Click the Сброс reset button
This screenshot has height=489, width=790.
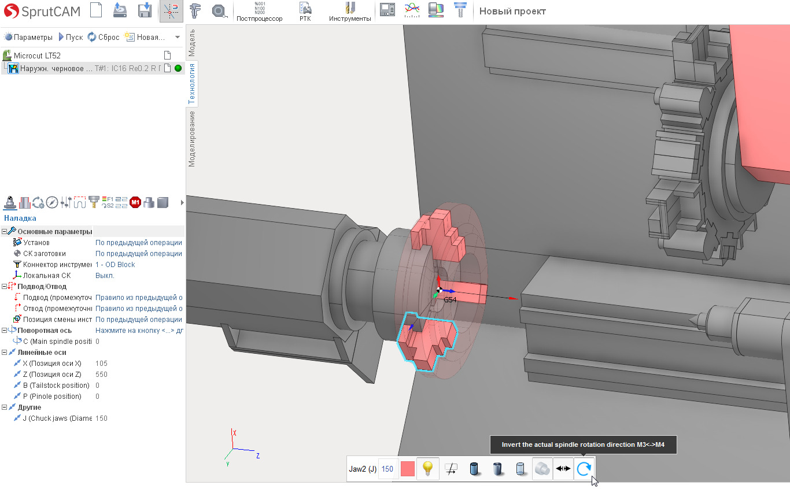click(104, 37)
